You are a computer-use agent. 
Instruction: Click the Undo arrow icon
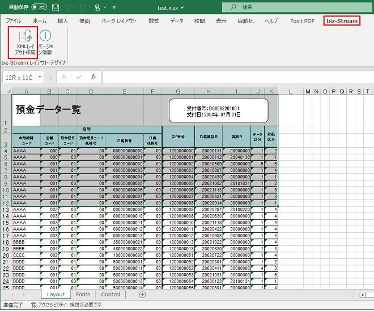[x=67, y=7]
